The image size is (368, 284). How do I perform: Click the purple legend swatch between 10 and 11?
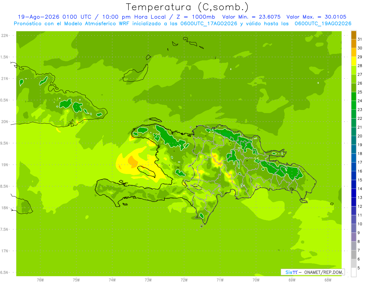click(x=354, y=220)
